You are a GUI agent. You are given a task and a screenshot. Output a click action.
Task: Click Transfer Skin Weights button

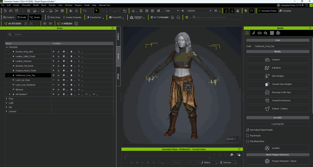point(278,84)
